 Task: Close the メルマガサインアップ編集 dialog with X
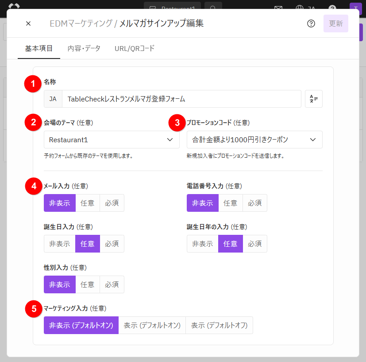[x=28, y=23]
